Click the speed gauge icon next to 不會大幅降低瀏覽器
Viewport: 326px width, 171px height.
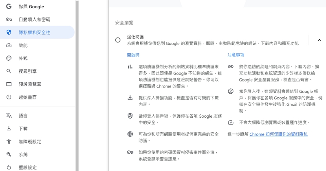231,123
